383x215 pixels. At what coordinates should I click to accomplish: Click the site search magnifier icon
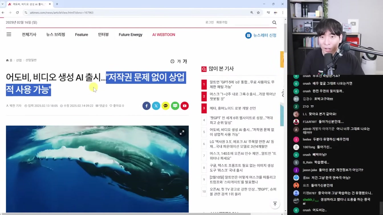[x=274, y=22]
